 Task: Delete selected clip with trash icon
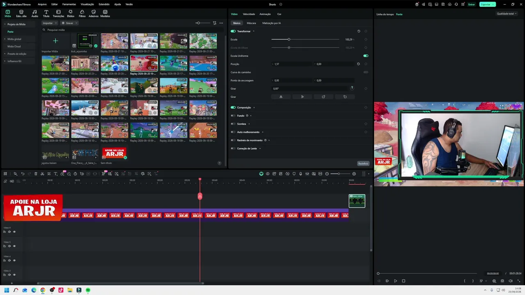point(36,174)
